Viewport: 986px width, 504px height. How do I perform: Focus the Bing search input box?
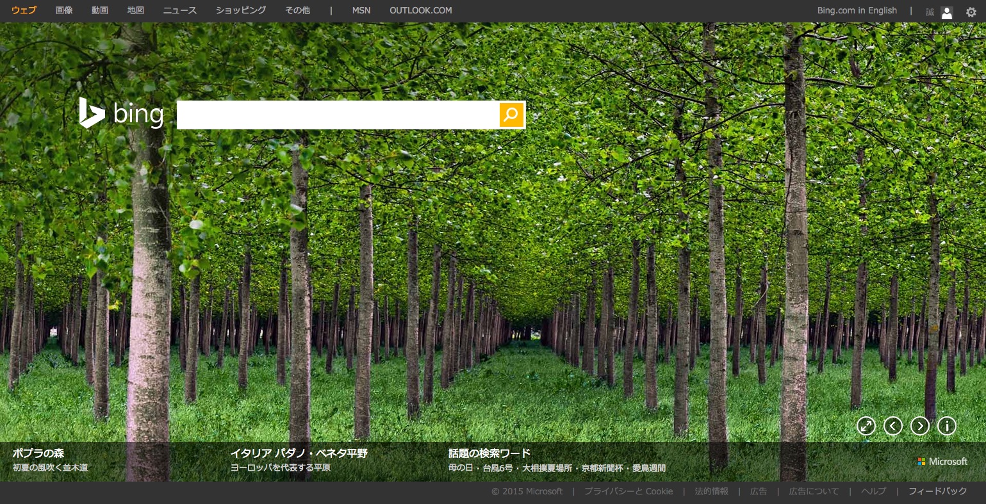[338, 115]
